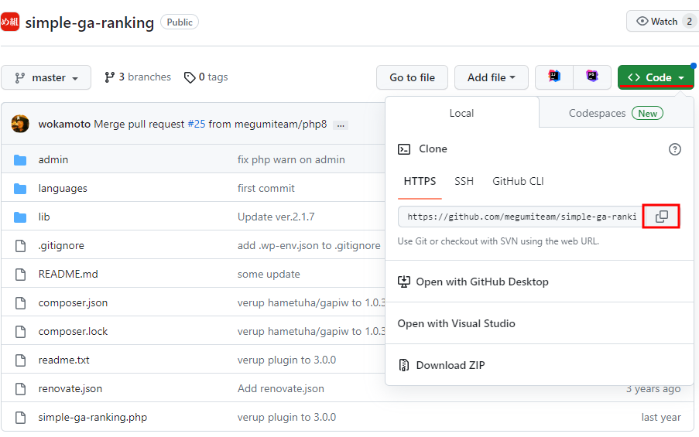Click the .gitignore file icon

point(20,245)
